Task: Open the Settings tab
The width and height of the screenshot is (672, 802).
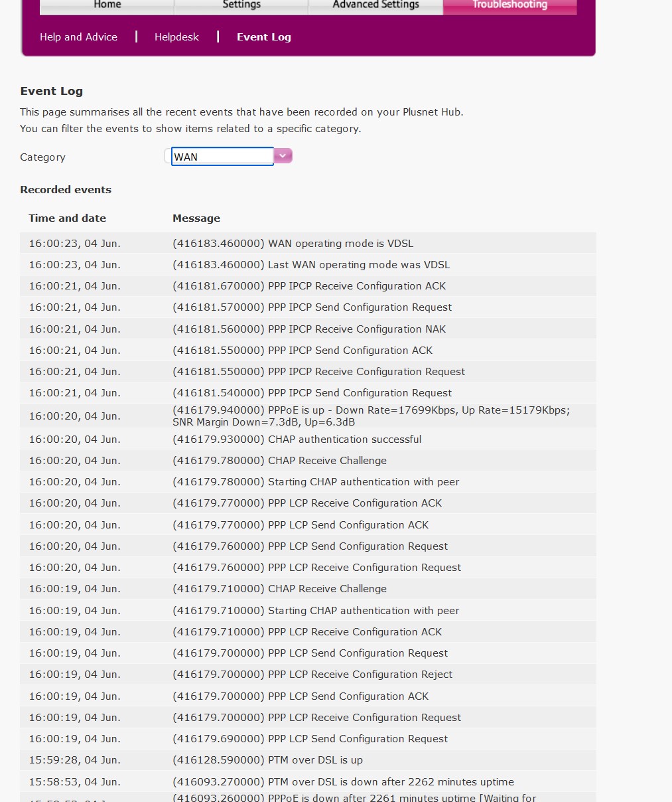Action: pyautogui.click(x=240, y=5)
